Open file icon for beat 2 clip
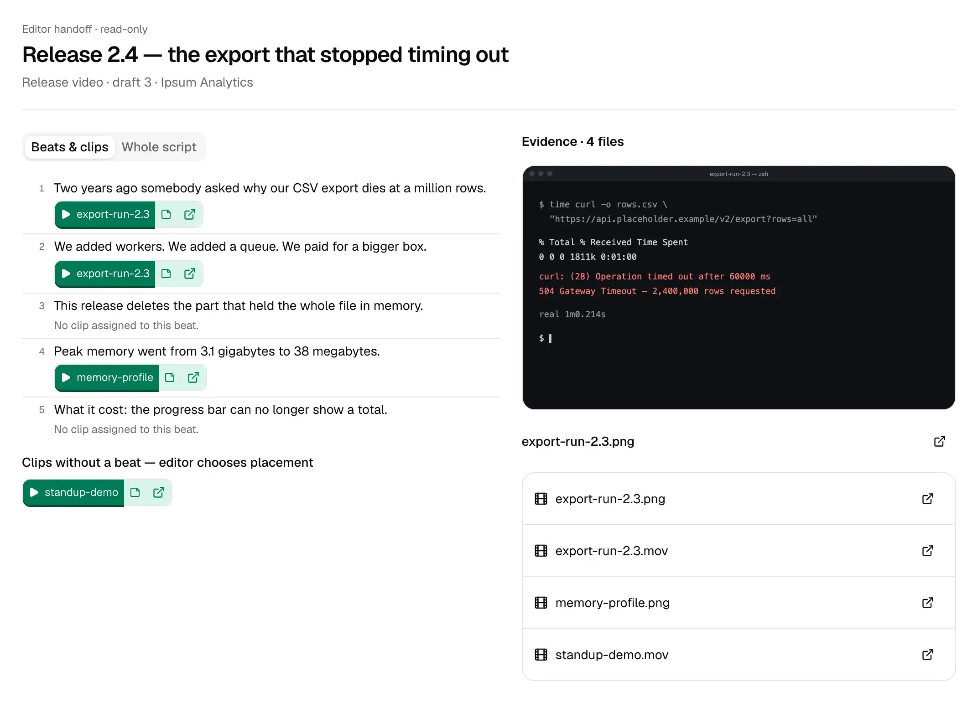Screen dimensions: 978x702 166,274
